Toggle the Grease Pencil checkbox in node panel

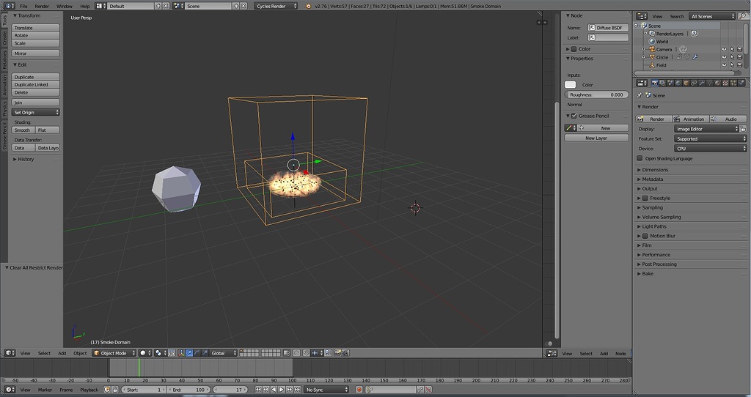point(574,116)
